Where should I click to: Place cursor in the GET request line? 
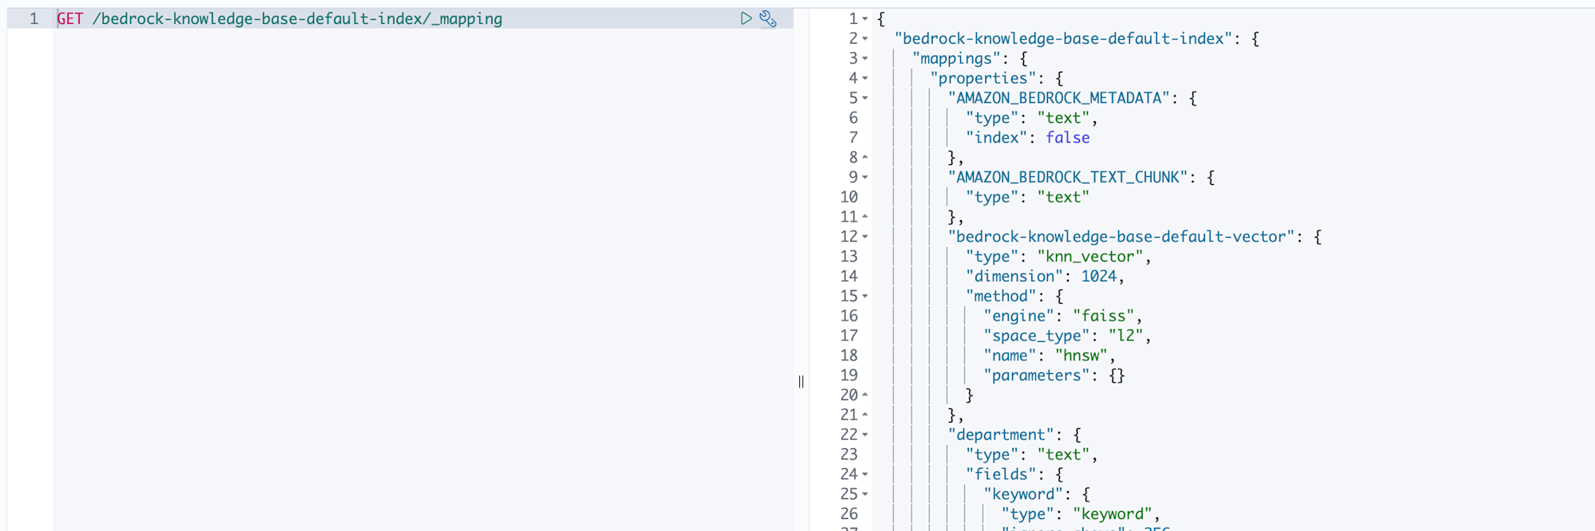click(423, 18)
